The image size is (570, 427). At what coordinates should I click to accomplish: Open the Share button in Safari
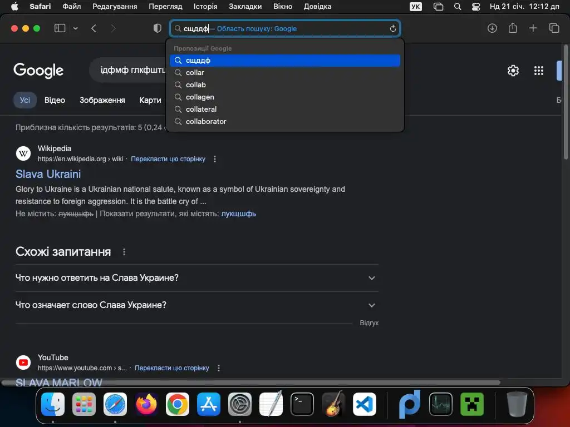tap(513, 28)
